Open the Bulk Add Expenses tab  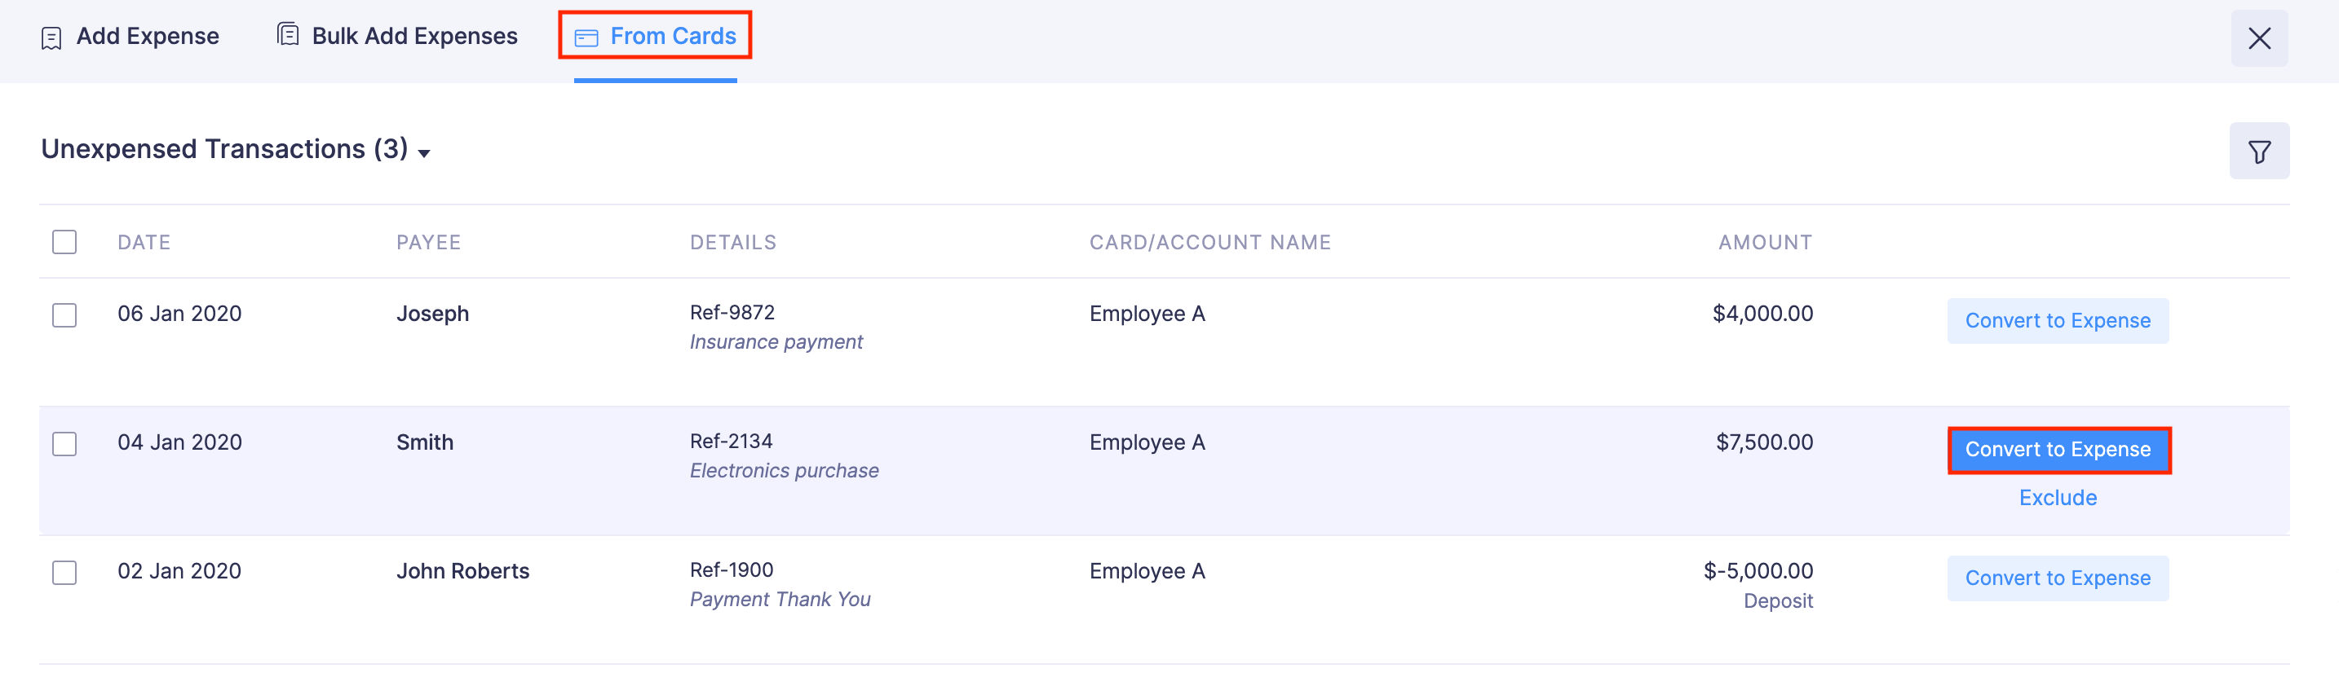click(x=414, y=35)
